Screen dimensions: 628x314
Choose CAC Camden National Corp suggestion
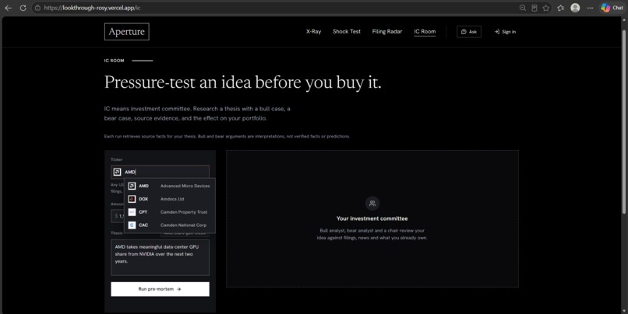coord(170,225)
